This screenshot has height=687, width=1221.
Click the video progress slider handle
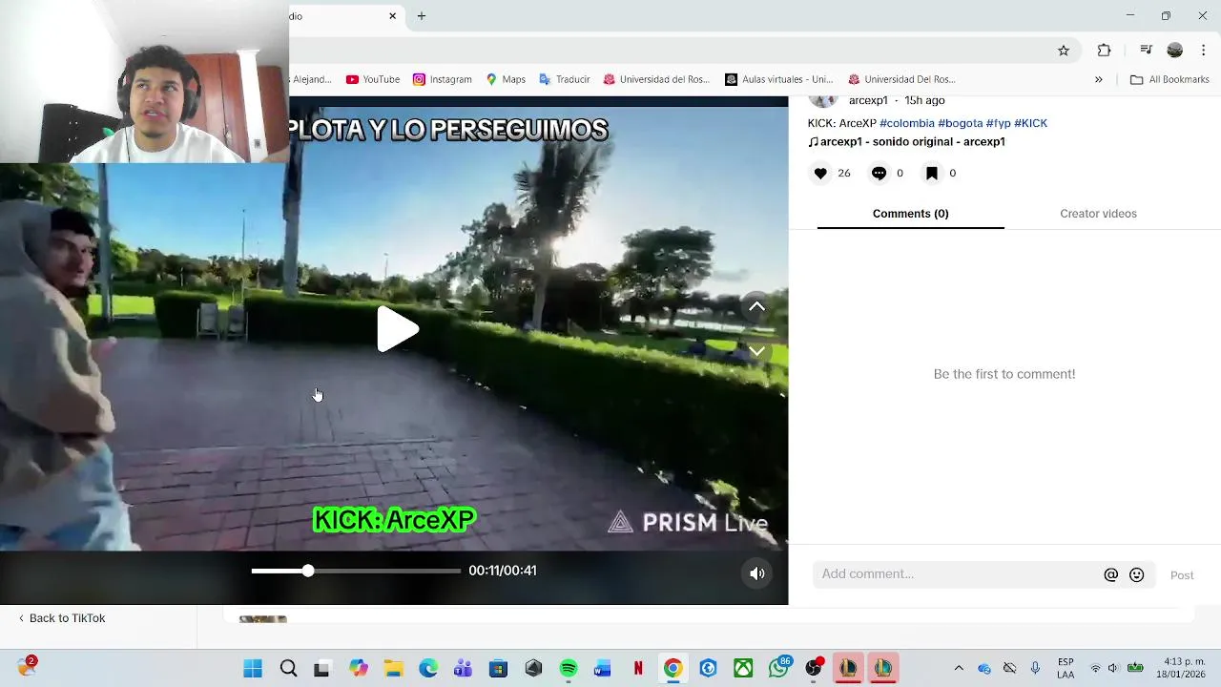pyautogui.click(x=308, y=571)
